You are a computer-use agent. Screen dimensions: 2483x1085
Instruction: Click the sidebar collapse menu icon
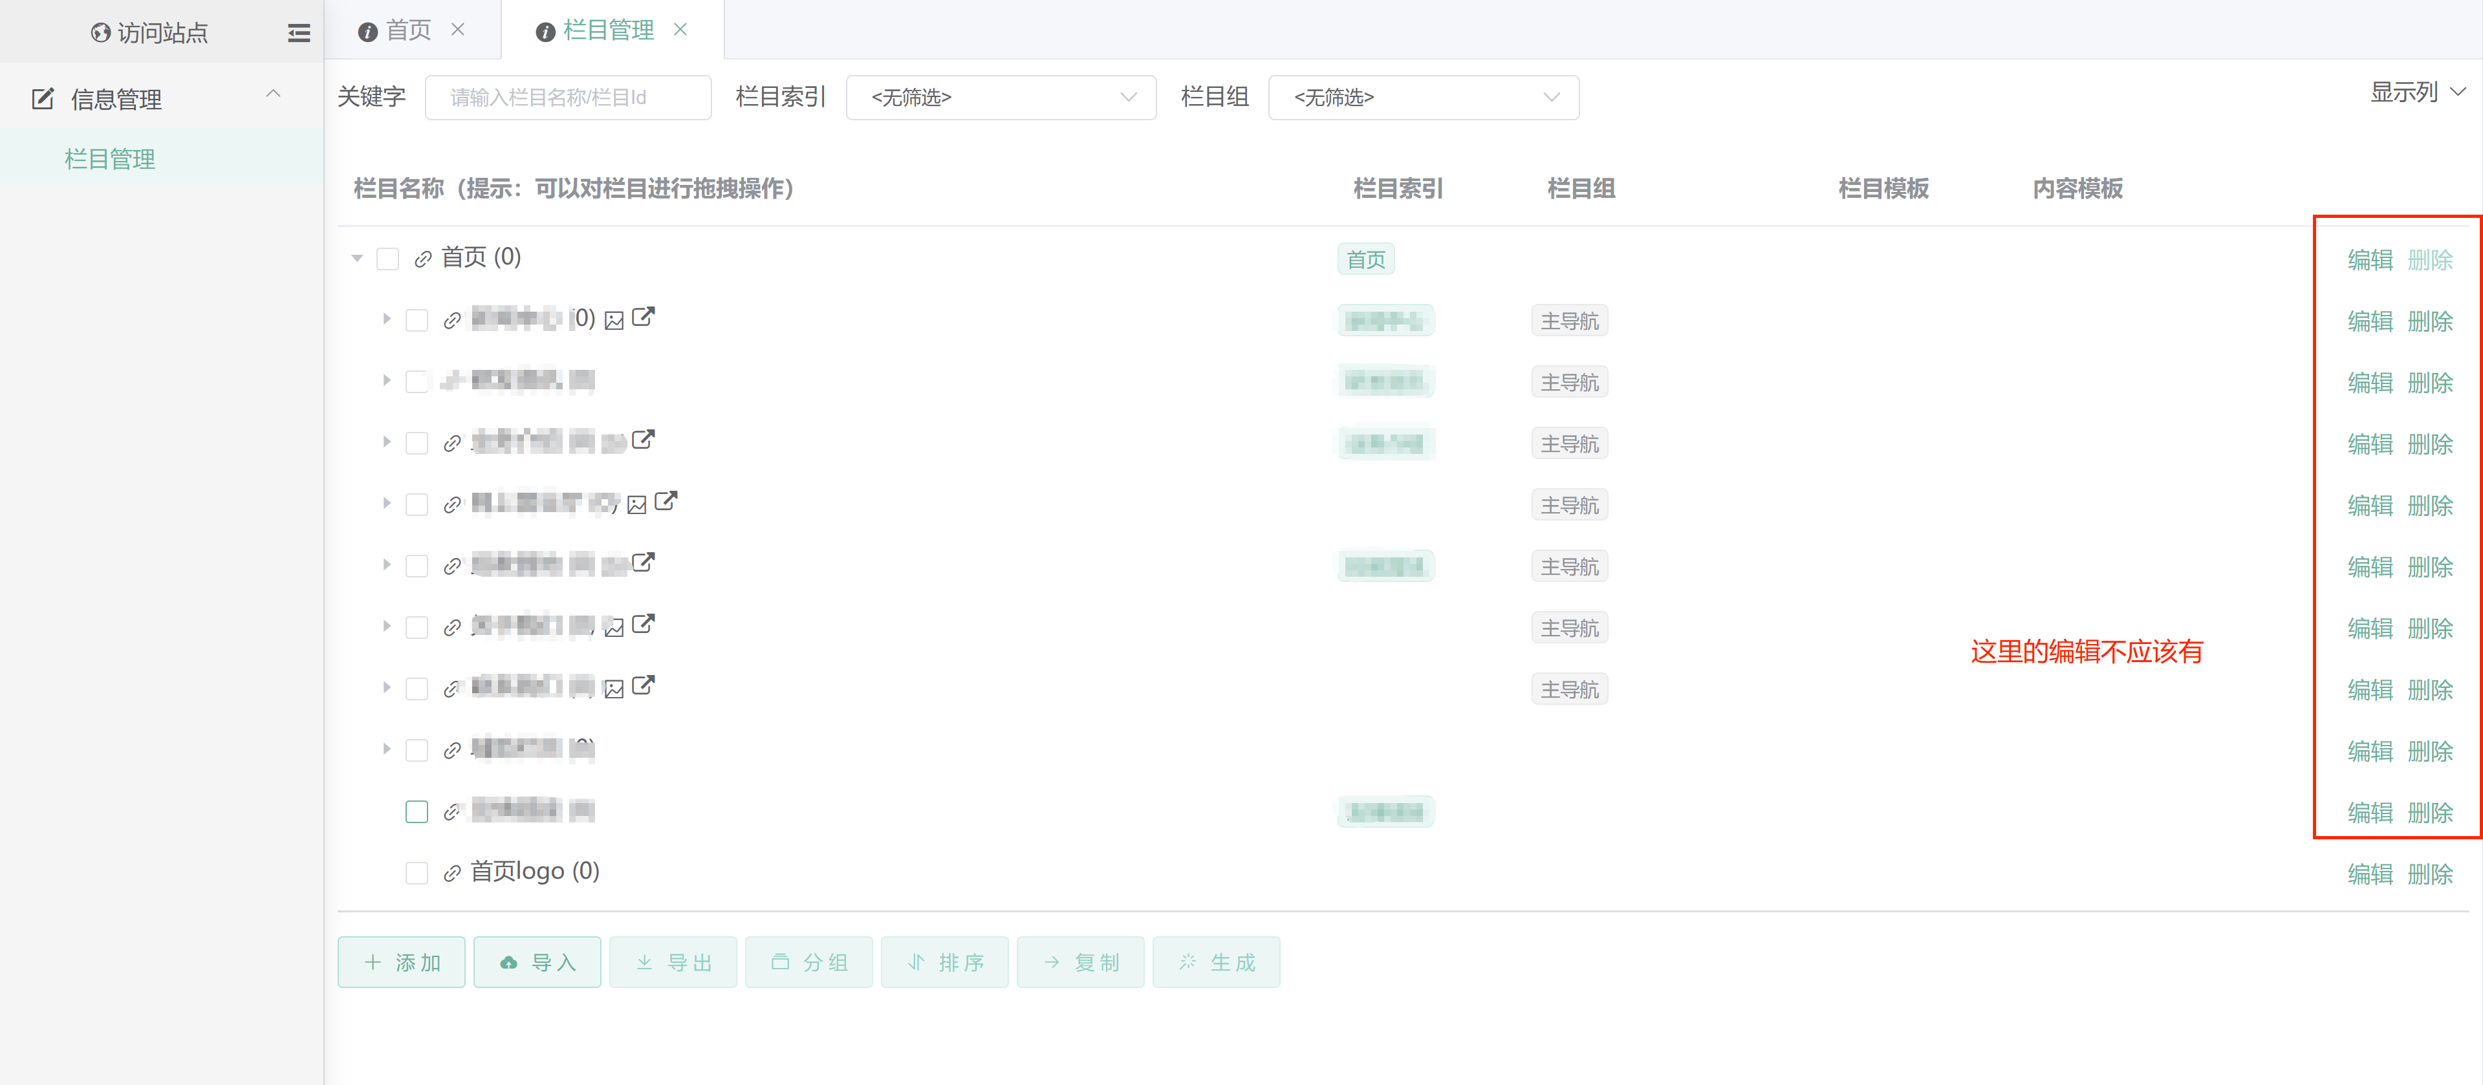299,33
